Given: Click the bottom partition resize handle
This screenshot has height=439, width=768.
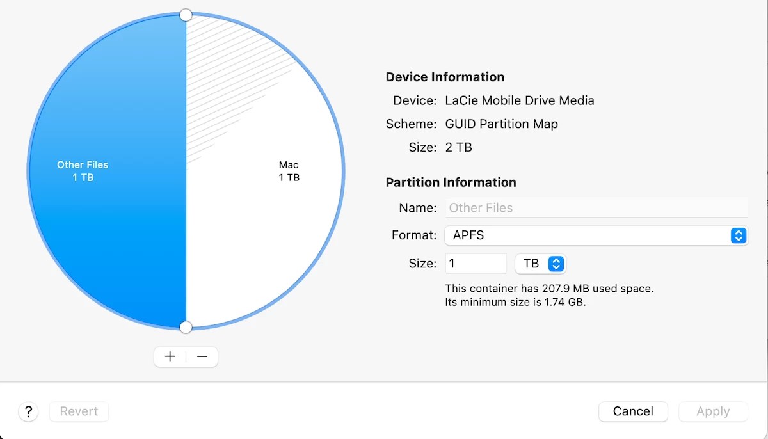Looking at the screenshot, I should 186,327.
